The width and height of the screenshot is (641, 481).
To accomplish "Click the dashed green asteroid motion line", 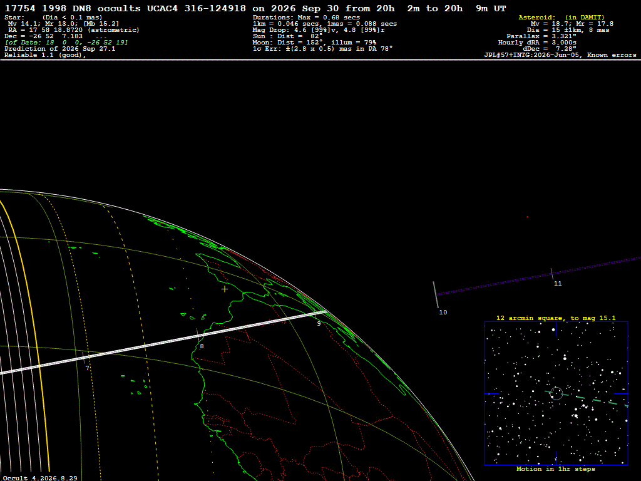I will point(587,398).
